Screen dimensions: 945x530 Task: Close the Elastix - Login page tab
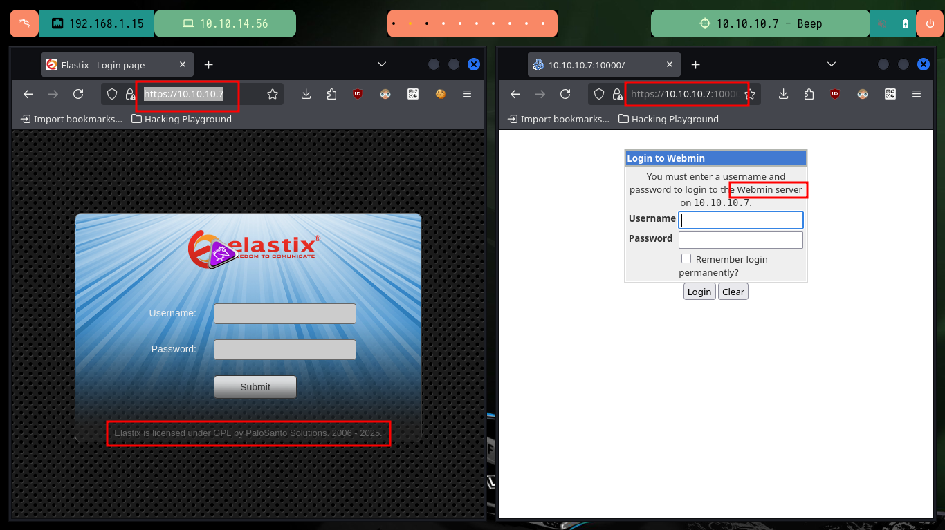point(183,64)
